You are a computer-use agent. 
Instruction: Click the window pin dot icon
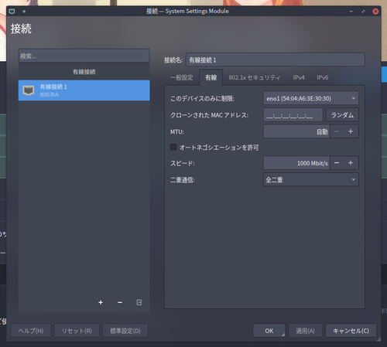coord(24,12)
